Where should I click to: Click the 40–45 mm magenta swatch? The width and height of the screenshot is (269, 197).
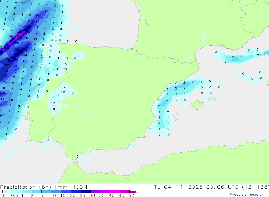pyautogui.click(x=115, y=192)
